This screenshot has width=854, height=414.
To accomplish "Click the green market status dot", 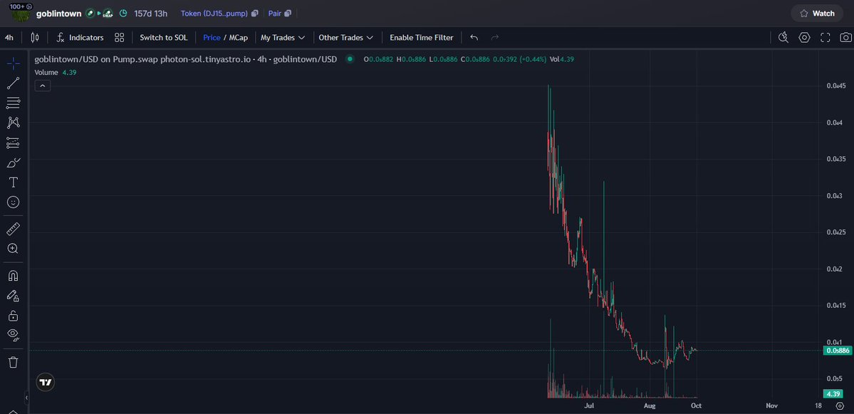I will (x=350, y=59).
